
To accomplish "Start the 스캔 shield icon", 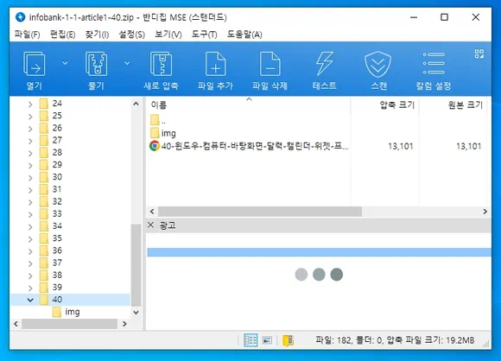I will [x=378, y=64].
